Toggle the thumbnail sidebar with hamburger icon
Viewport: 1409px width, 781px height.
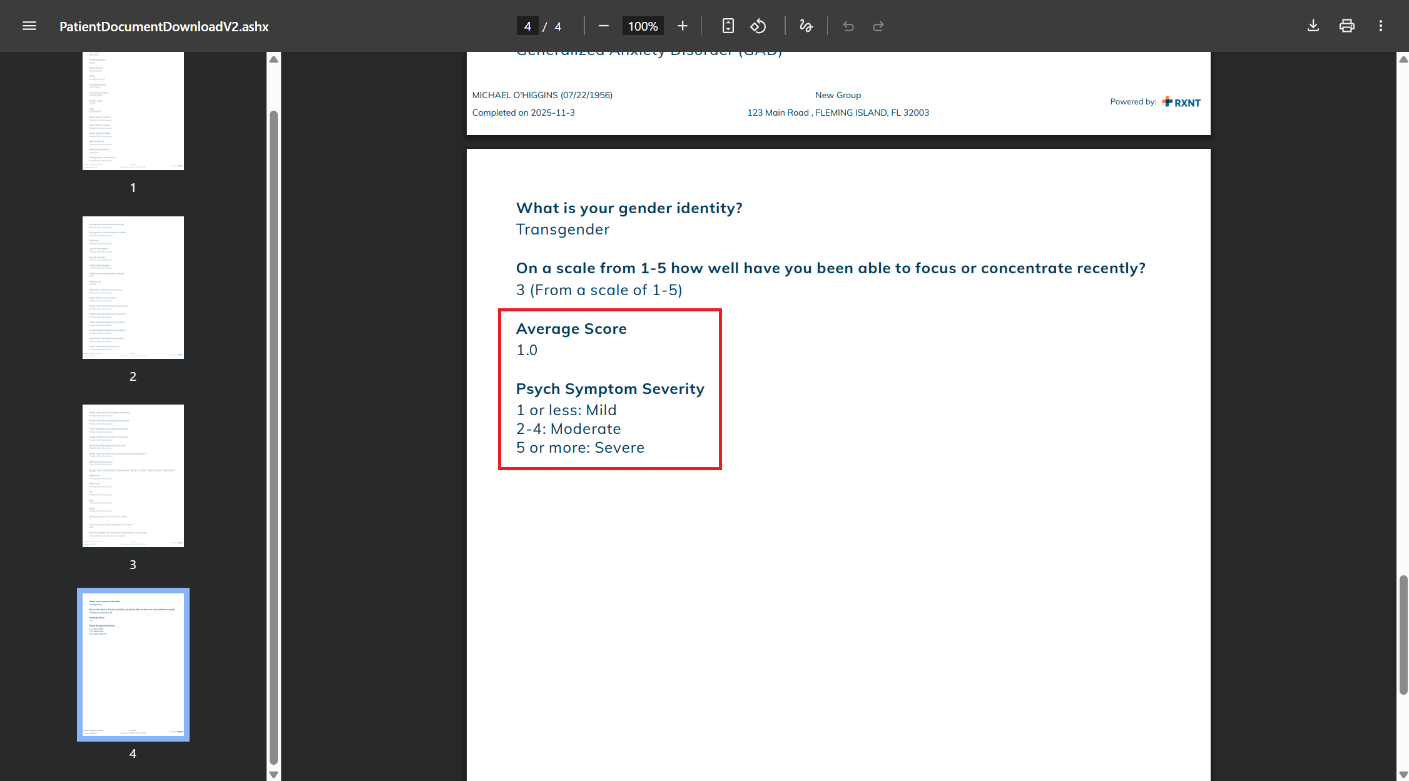coord(29,26)
